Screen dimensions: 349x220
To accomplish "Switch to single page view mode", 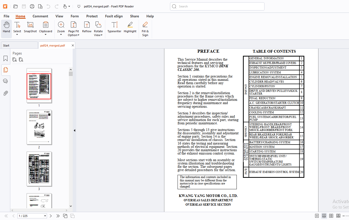I will tap(317, 216).
